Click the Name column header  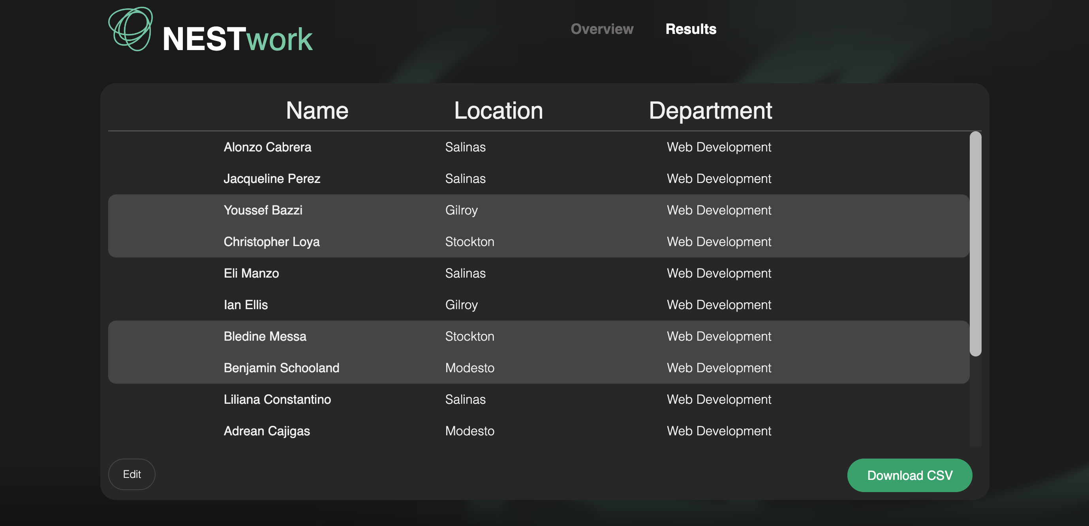coord(317,110)
